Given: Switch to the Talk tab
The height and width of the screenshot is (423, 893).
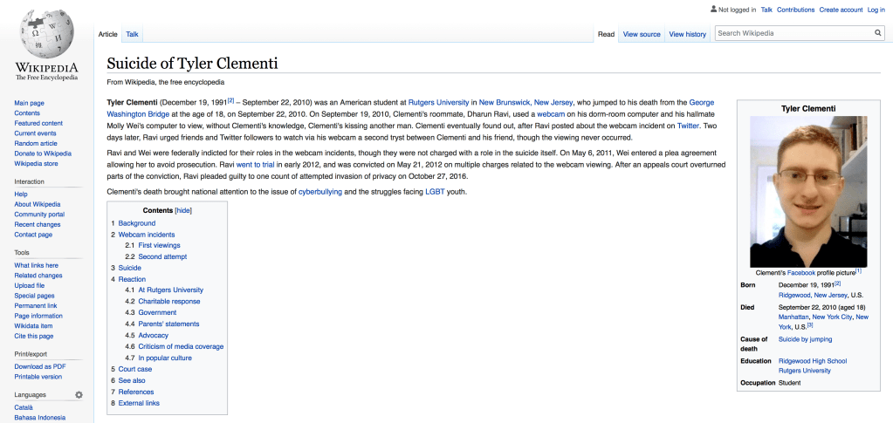Looking at the screenshot, I should point(132,34).
